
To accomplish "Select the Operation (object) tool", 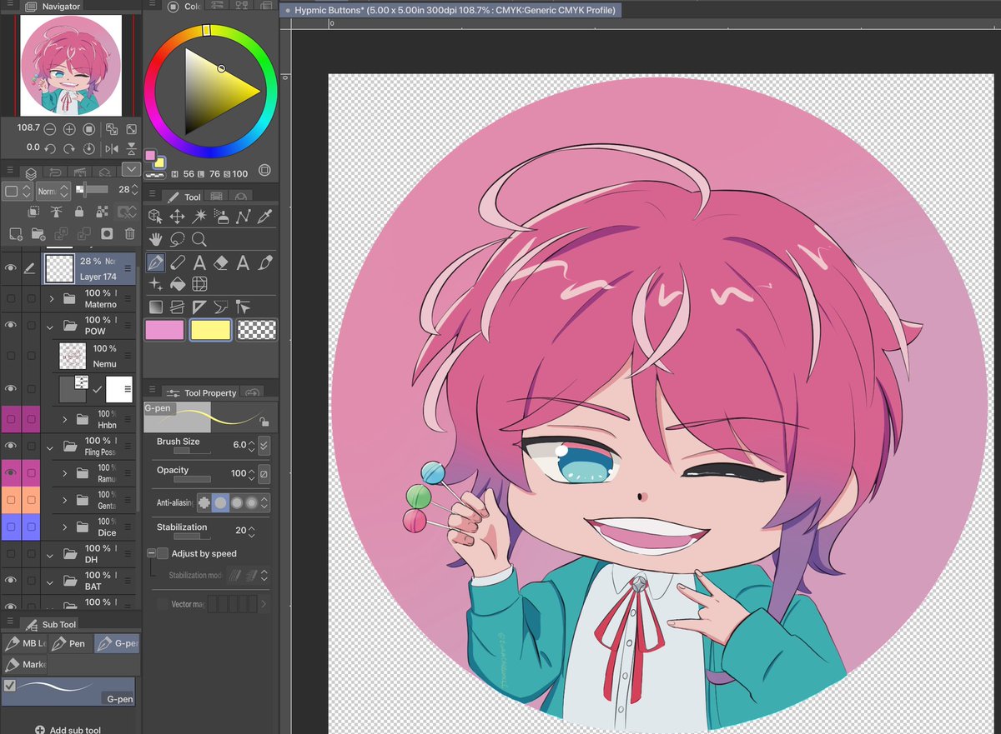I will click(x=155, y=217).
